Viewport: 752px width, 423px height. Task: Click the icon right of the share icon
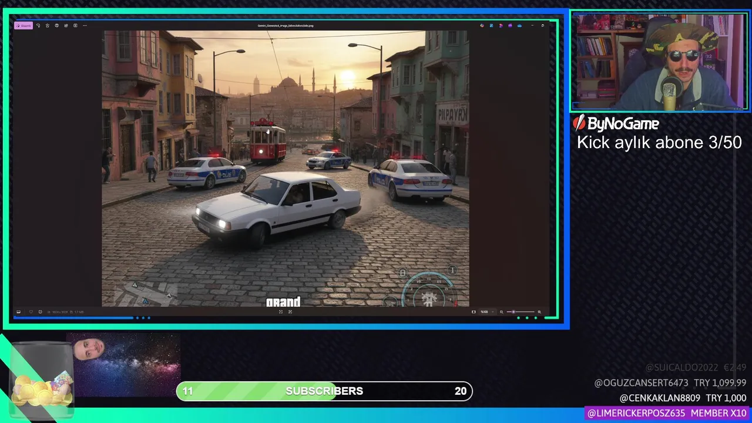coord(75,26)
